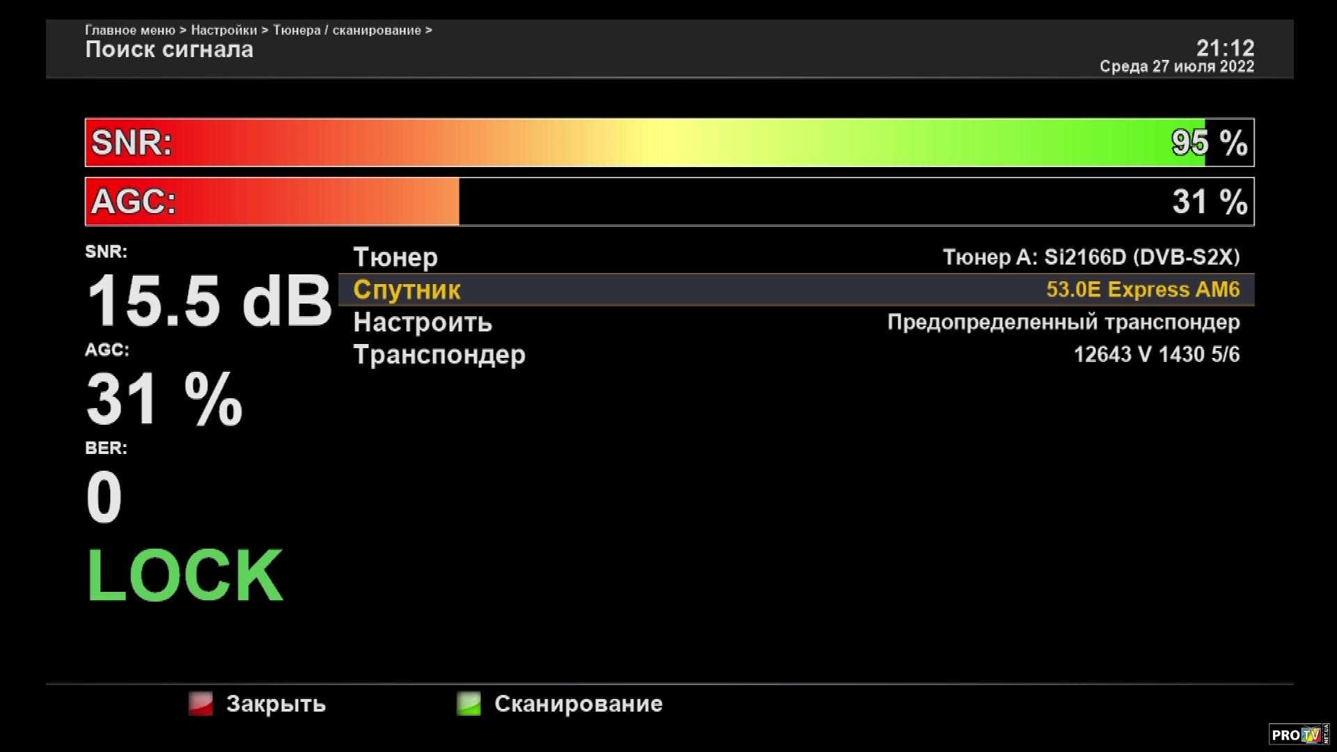Click the BER value 0
1337x752 pixels.
coord(104,497)
